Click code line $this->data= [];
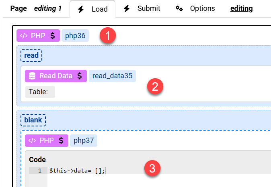 [x=77, y=171]
